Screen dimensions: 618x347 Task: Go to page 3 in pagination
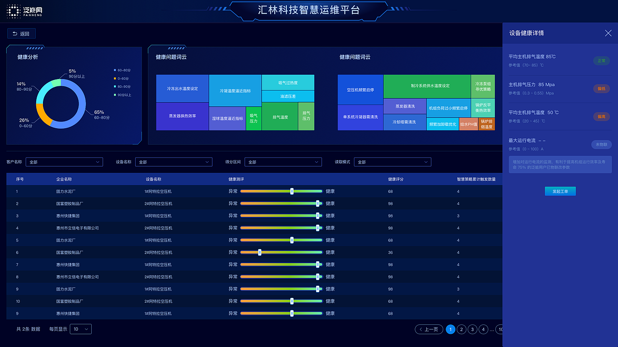point(472,330)
